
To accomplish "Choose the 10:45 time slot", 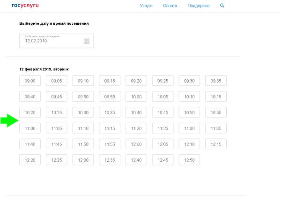I will pos(163,112).
